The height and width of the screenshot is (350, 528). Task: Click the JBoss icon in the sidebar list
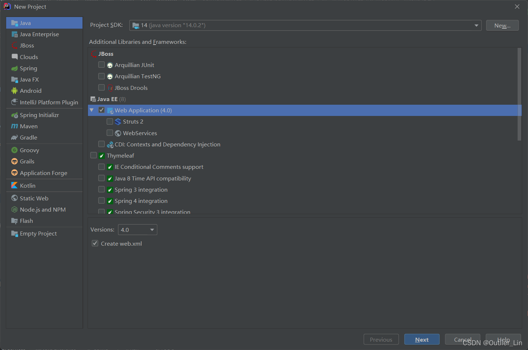(14, 46)
